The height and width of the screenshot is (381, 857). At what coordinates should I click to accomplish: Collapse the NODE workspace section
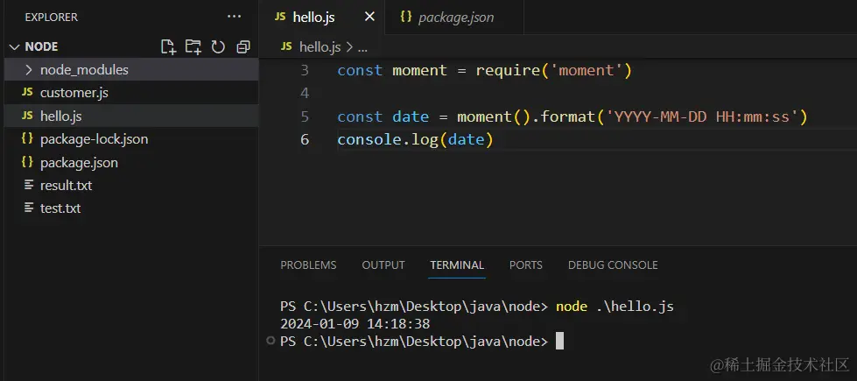(x=14, y=46)
